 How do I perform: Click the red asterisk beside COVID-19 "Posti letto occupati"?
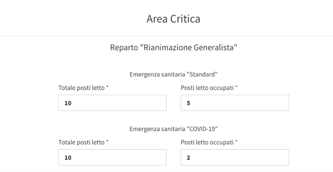click(236, 141)
